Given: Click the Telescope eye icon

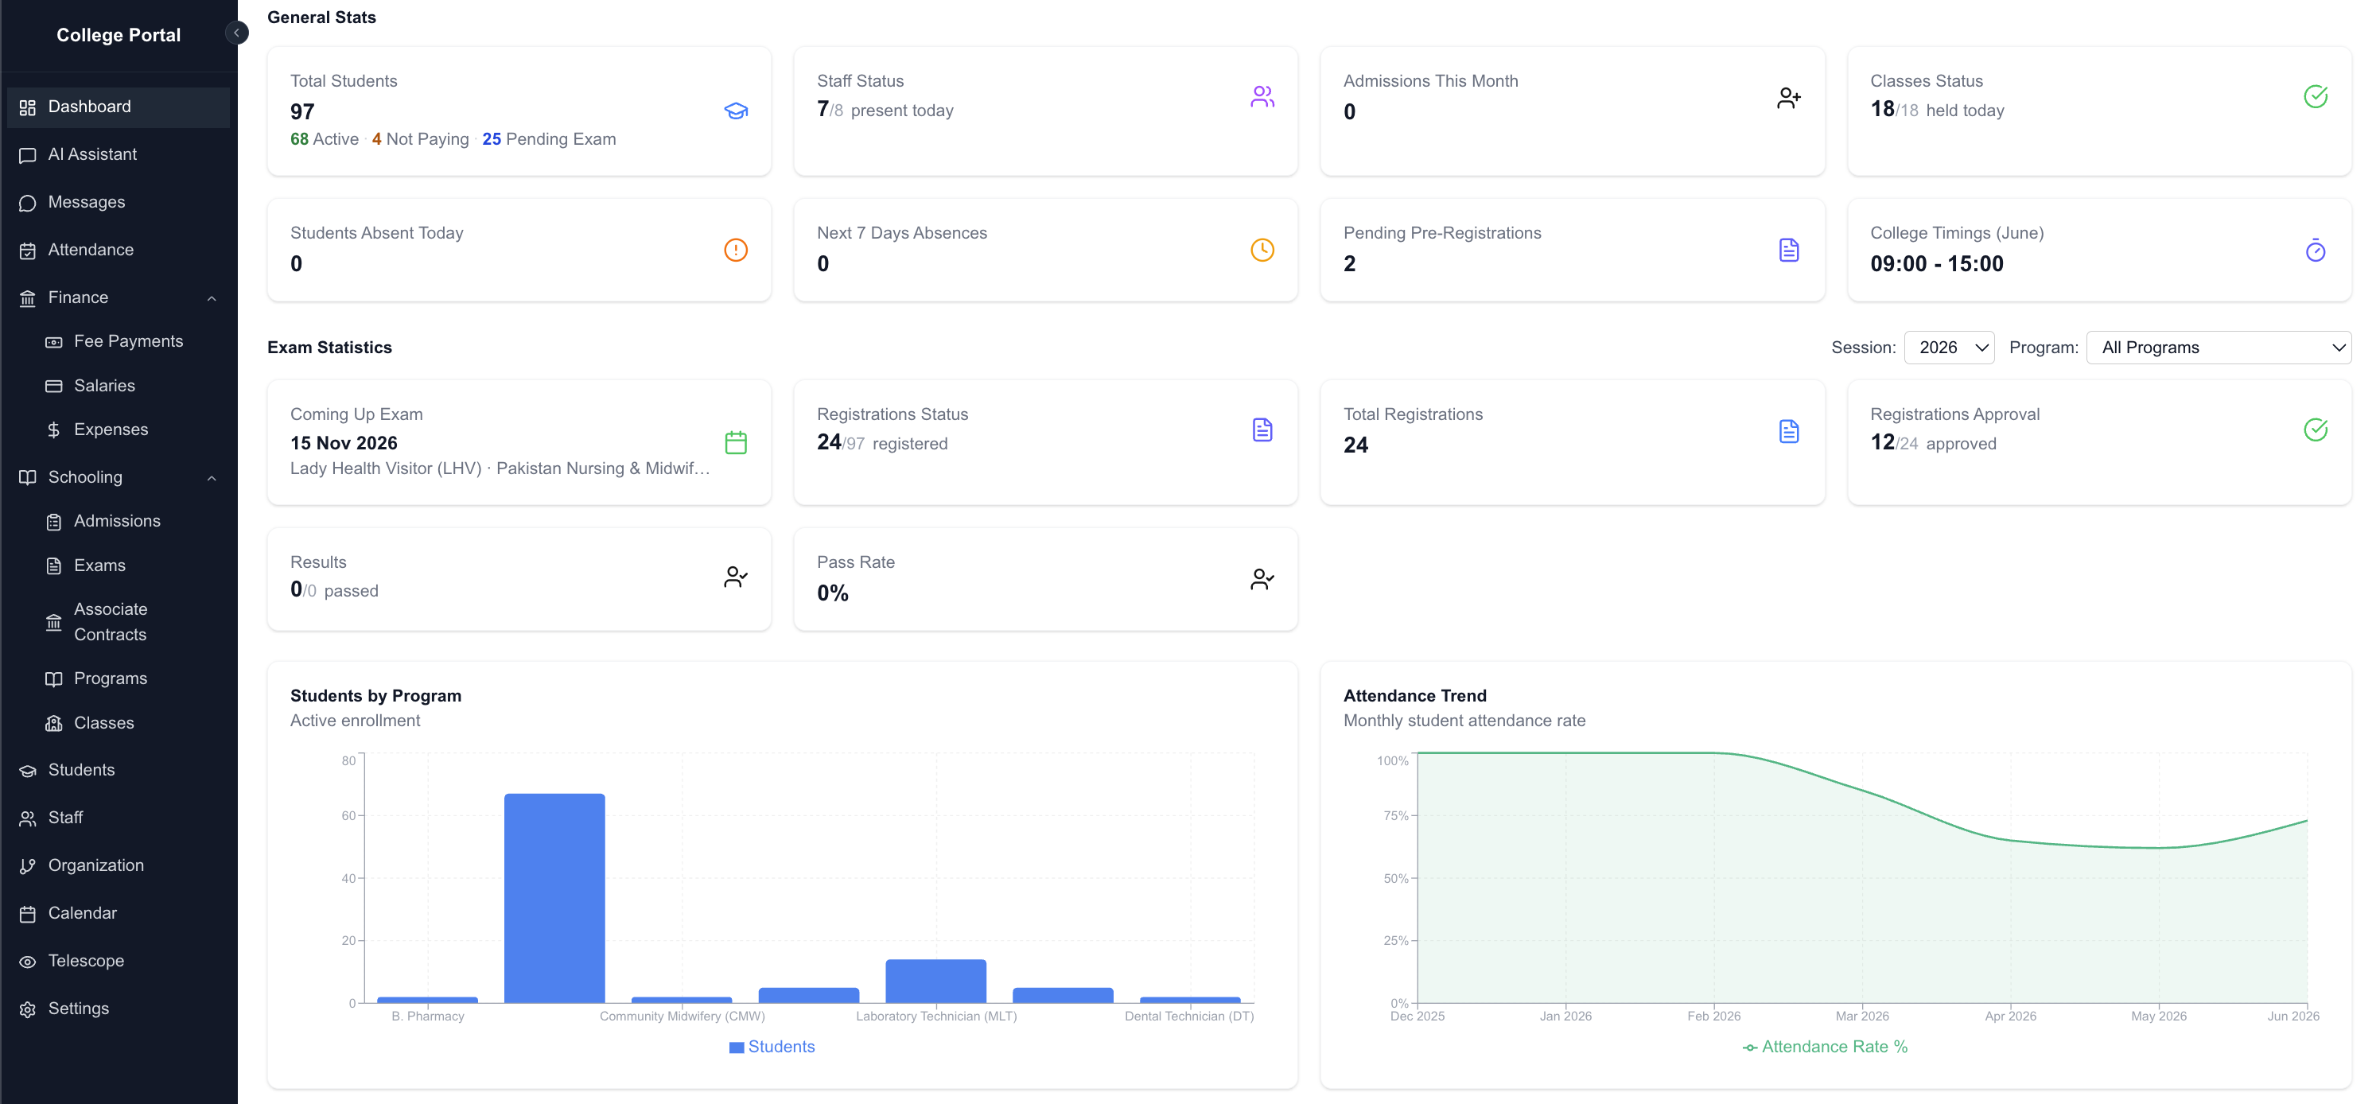Looking at the screenshot, I should coord(28,962).
